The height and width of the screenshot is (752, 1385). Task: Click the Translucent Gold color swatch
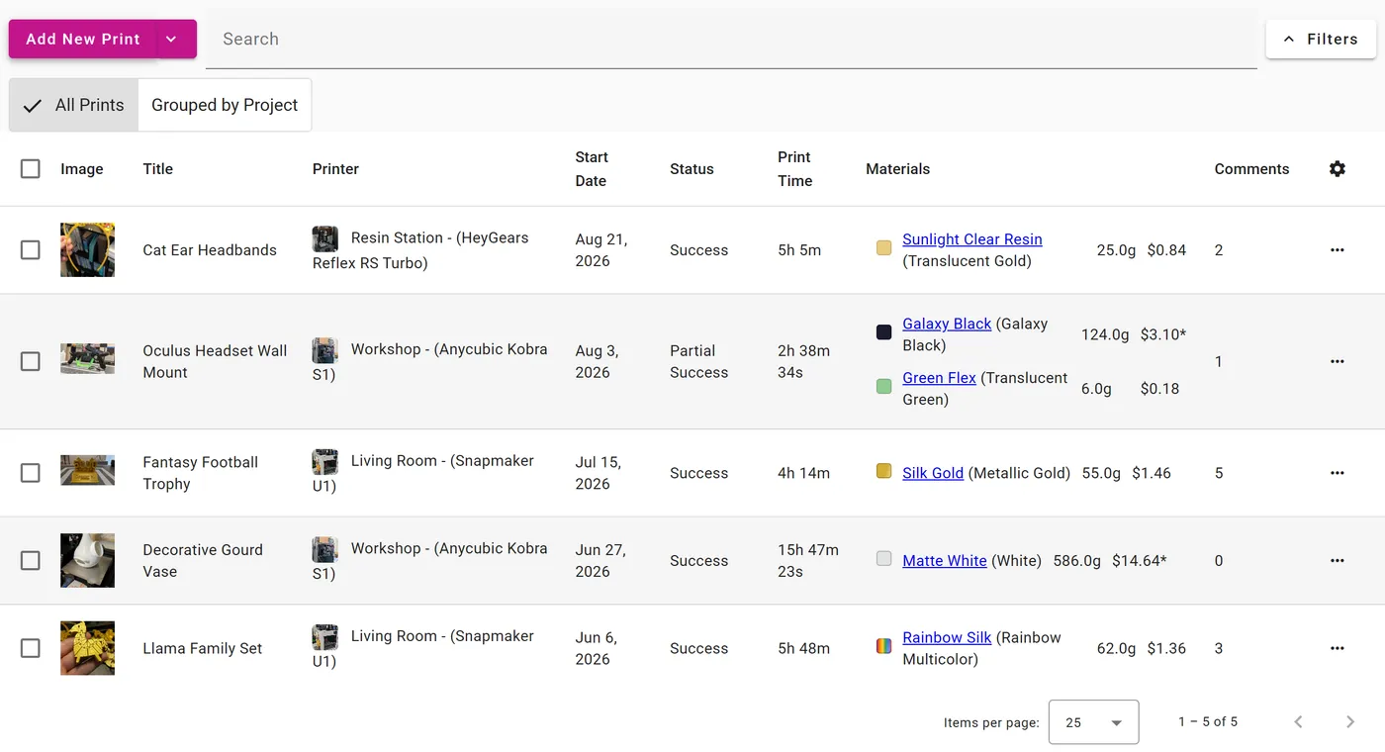[x=884, y=248]
